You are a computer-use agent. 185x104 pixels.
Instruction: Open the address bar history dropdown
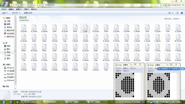(161, 5)
